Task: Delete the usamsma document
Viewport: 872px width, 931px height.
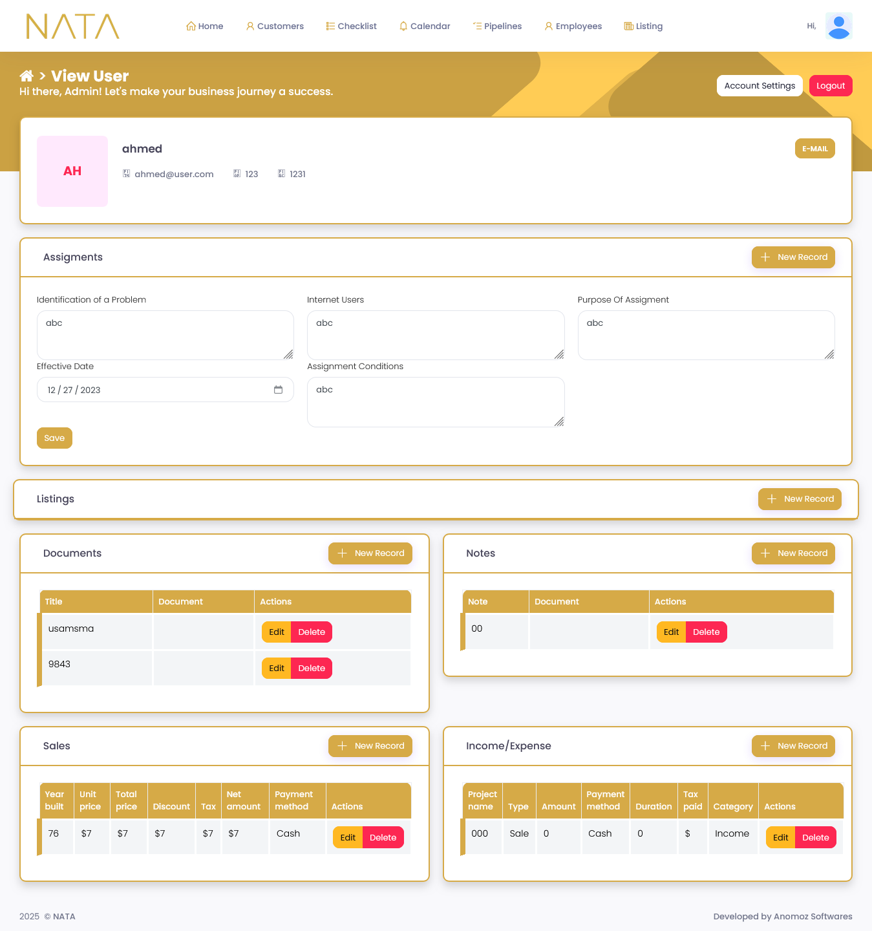Action: (312, 632)
